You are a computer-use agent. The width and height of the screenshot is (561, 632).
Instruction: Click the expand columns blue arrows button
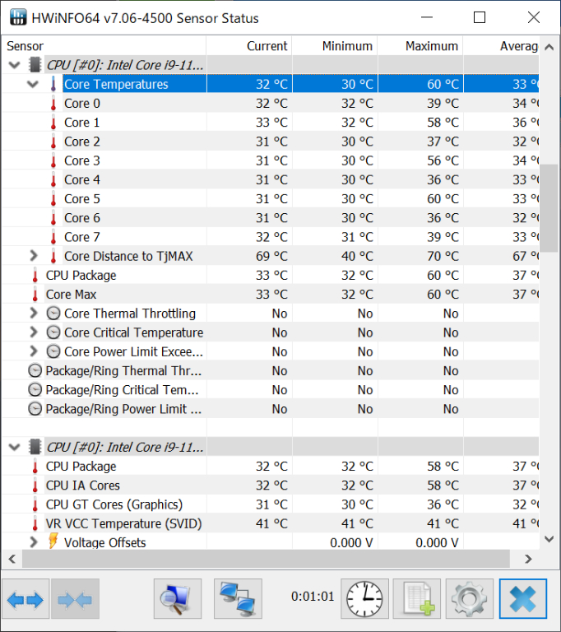tap(25, 599)
